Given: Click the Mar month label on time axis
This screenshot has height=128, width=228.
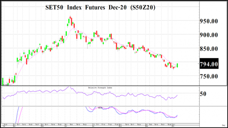Looking at the screenshot, I should 4,126.
